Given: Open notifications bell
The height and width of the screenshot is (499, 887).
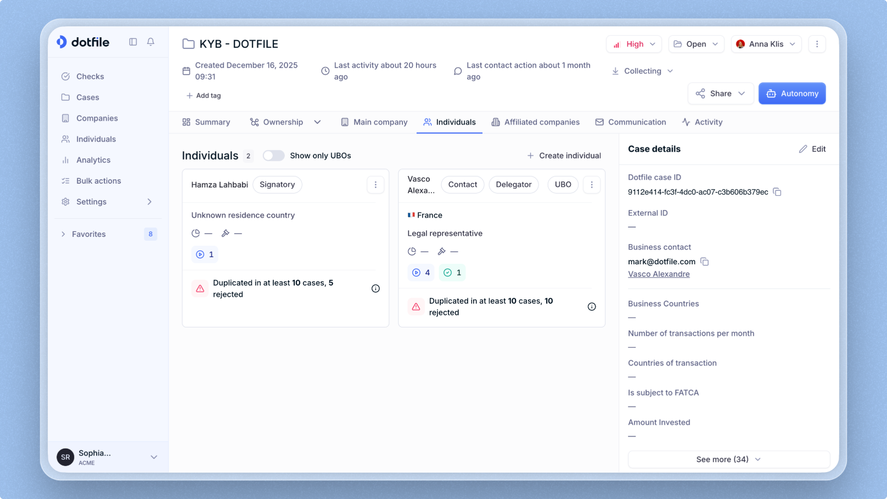Looking at the screenshot, I should click(x=150, y=42).
